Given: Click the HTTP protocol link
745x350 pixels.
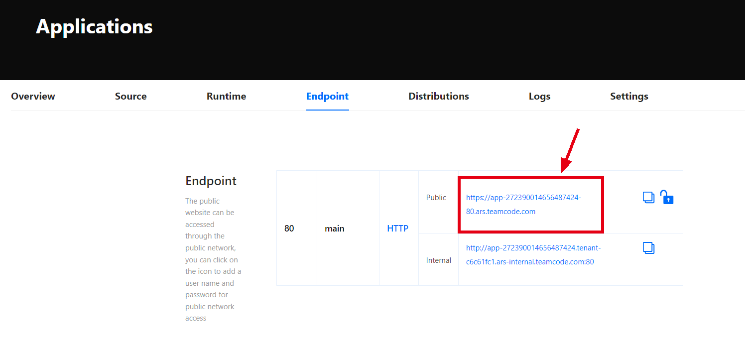Looking at the screenshot, I should [397, 229].
